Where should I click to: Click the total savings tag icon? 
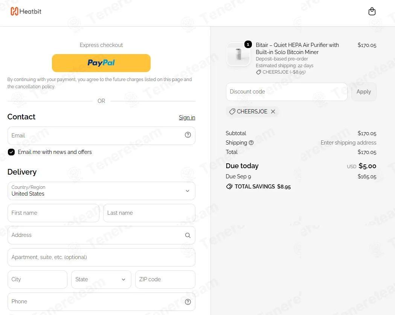pyautogui.click(x=229, y=187)
